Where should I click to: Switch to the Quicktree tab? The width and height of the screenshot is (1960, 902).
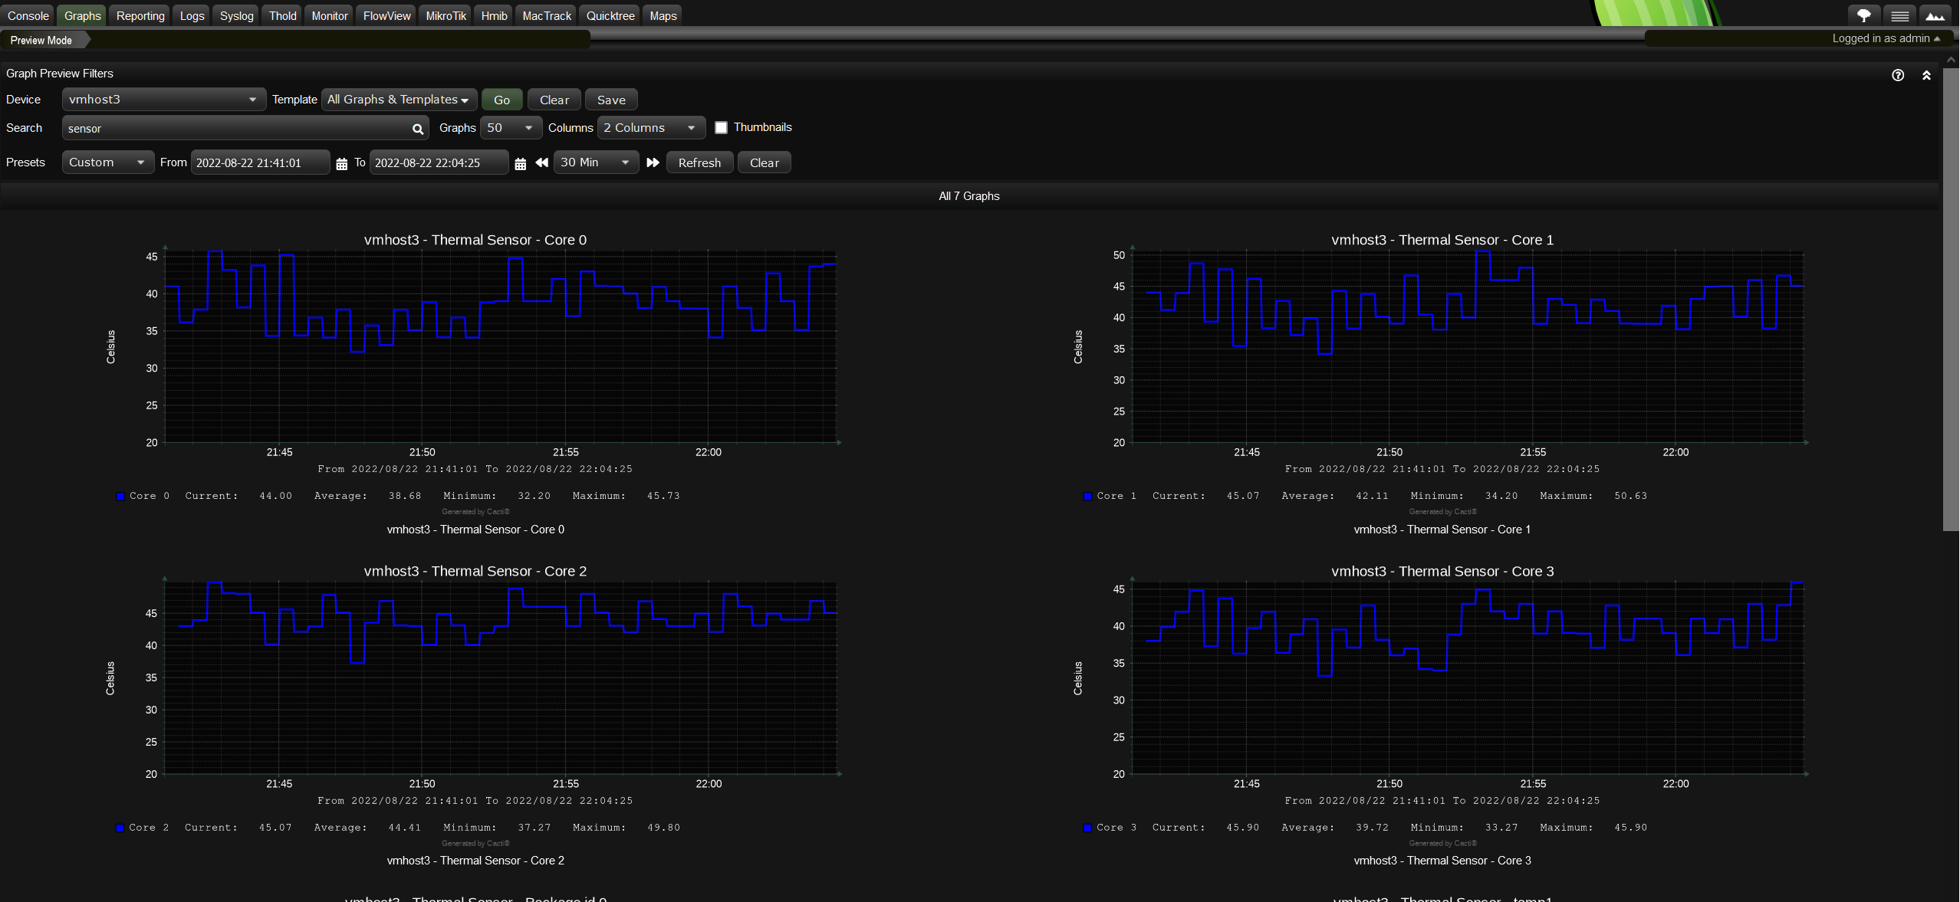click(610, 15)
